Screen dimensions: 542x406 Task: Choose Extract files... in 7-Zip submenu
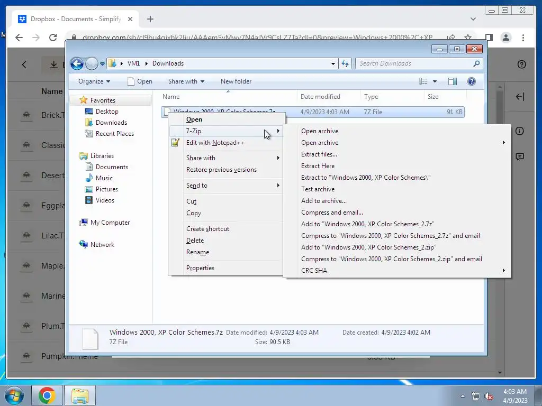(x=397, y=154)
